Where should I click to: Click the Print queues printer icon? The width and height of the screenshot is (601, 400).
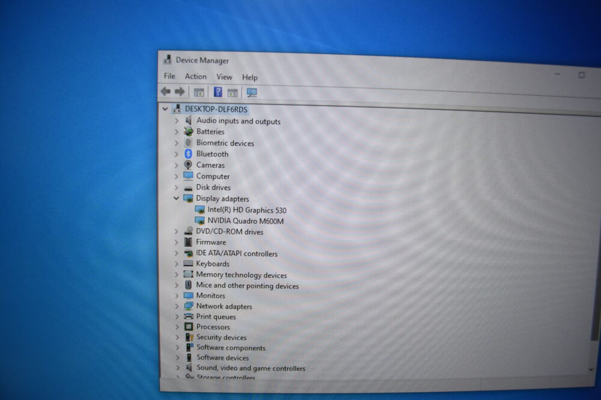[188, 316]
